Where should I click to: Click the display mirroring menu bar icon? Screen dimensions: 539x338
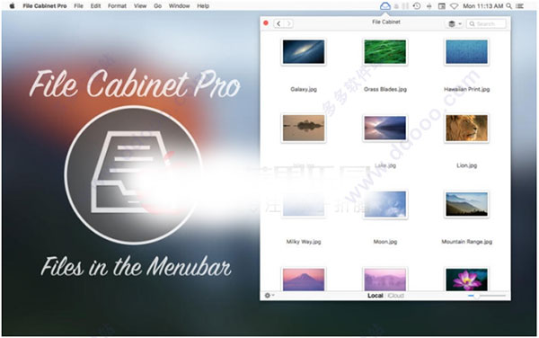coord(442,6)
